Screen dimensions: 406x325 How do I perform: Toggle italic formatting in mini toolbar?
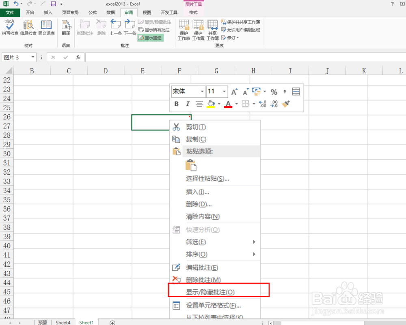187,104
